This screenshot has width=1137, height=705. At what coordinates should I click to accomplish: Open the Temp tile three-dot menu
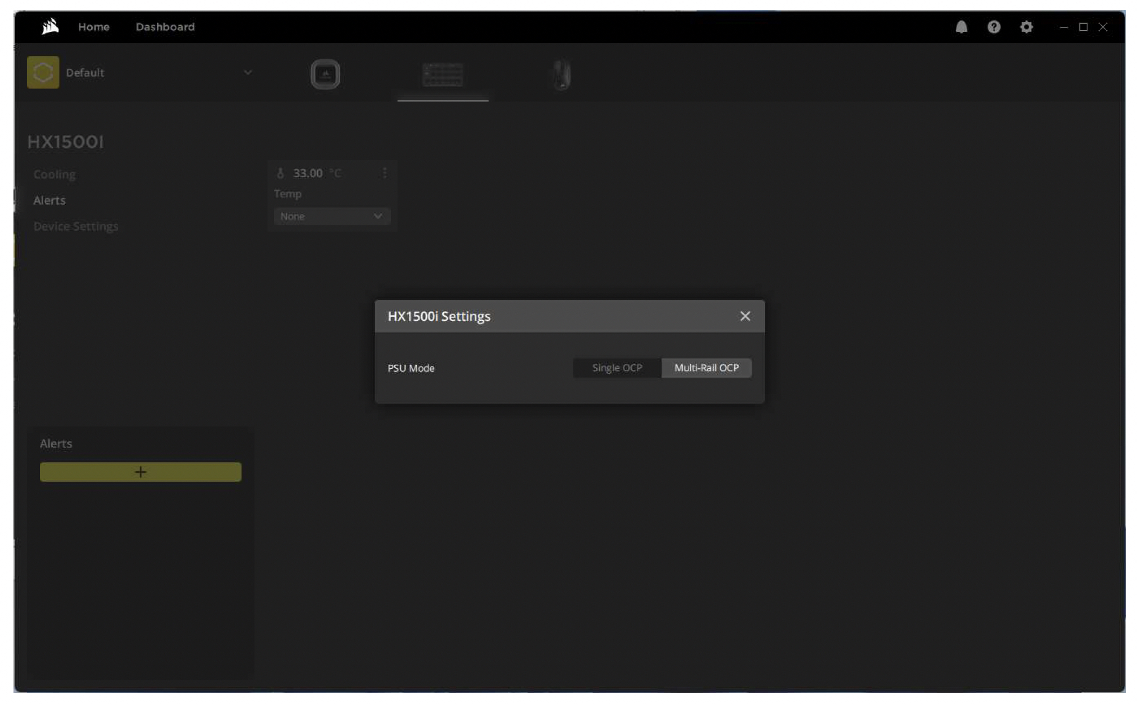tap(385, 173)
